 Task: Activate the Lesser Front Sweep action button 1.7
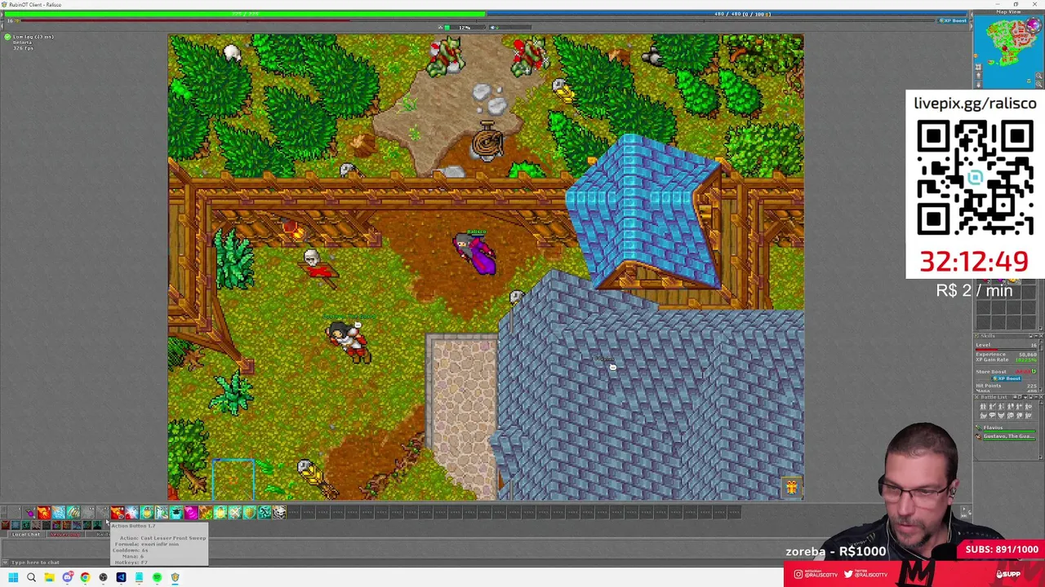pos(103,512)
